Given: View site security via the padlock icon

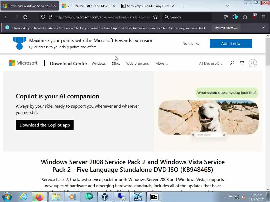Looking at the screenshot, I should tap(50, 17).
